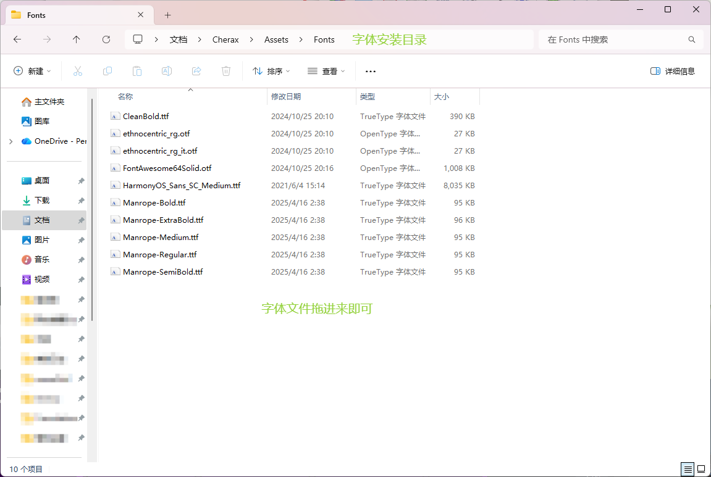711x477 pixels.
Task: Click the Copy icon in toolbar
Action: coord(107,71)
